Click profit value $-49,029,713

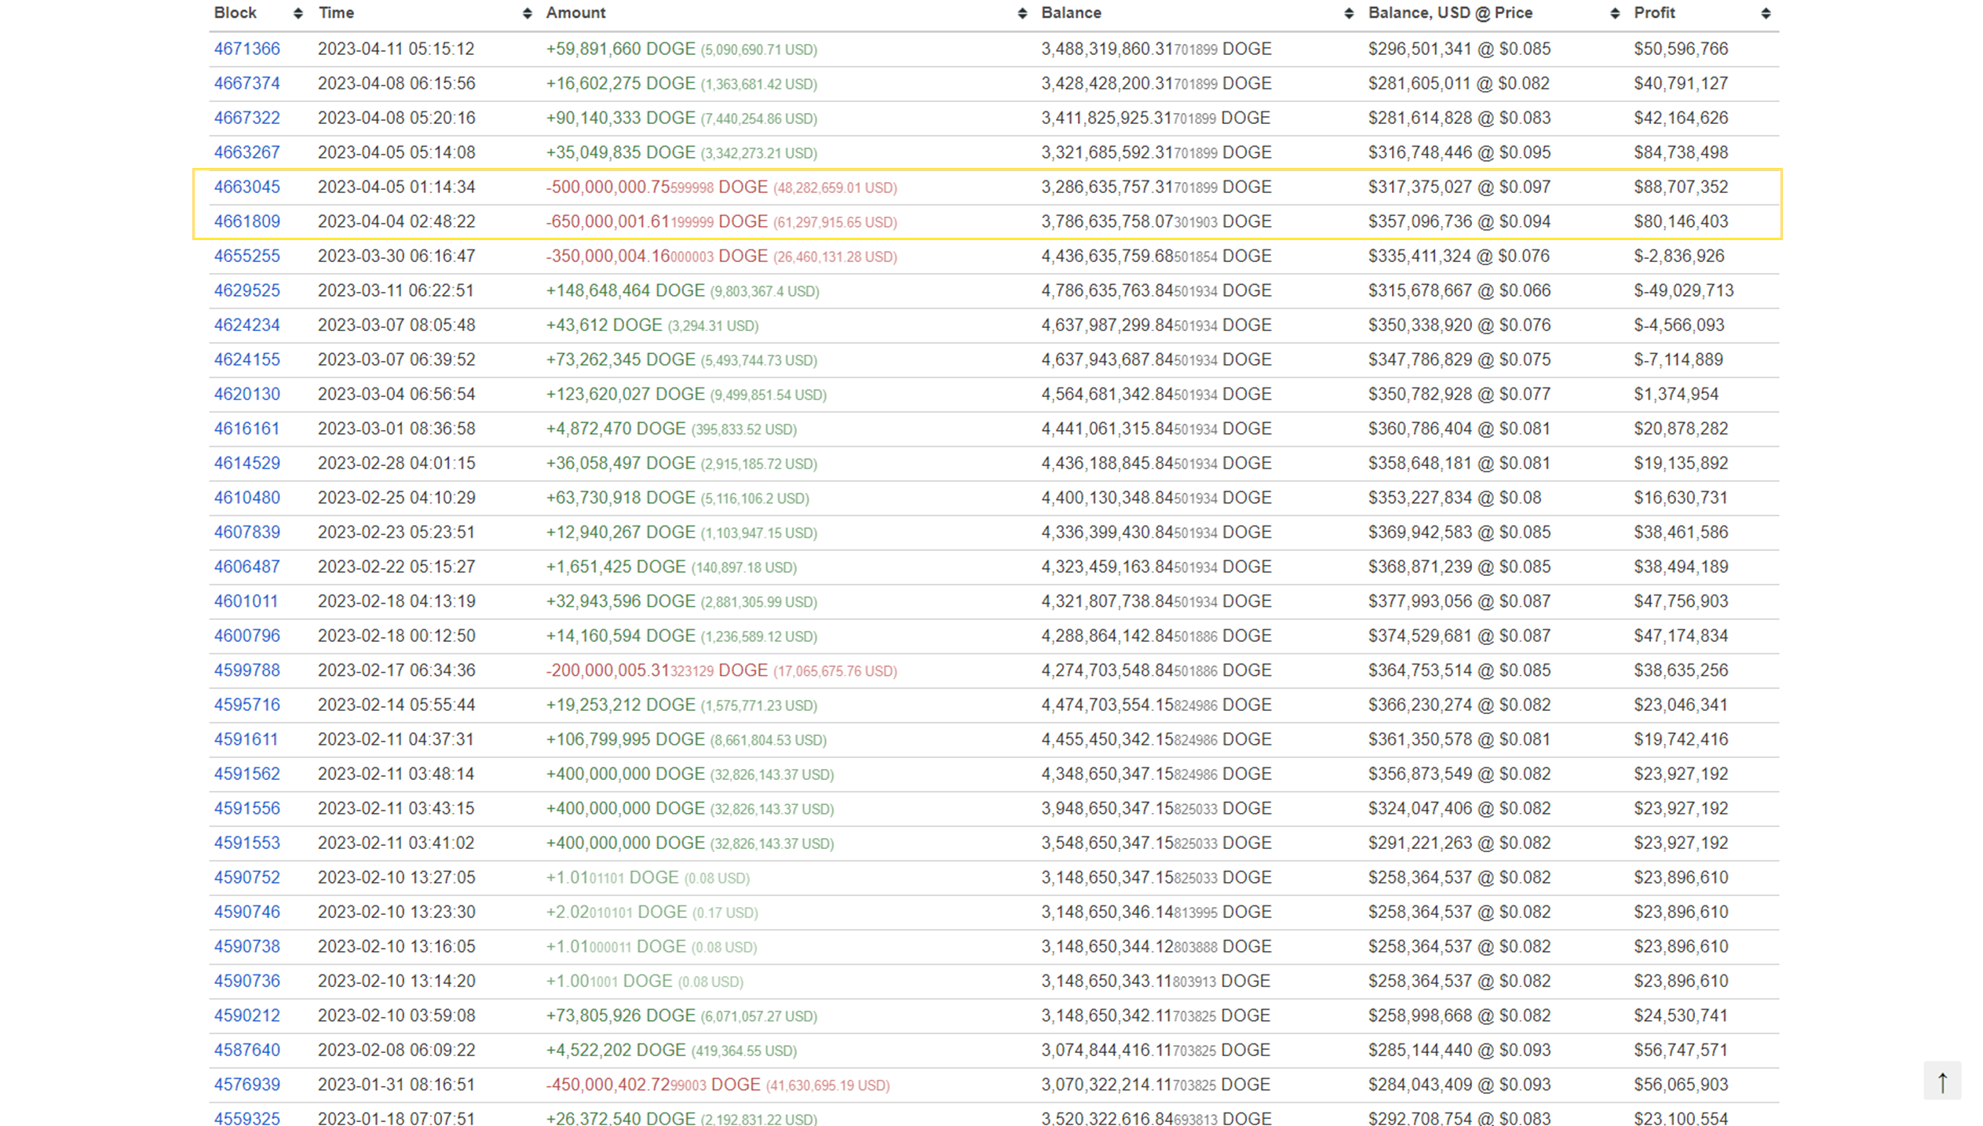point(1683,290)
